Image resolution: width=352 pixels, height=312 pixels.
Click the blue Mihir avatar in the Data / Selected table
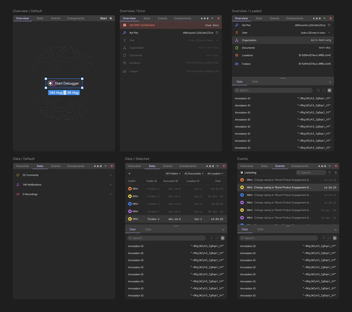(130, 204)
